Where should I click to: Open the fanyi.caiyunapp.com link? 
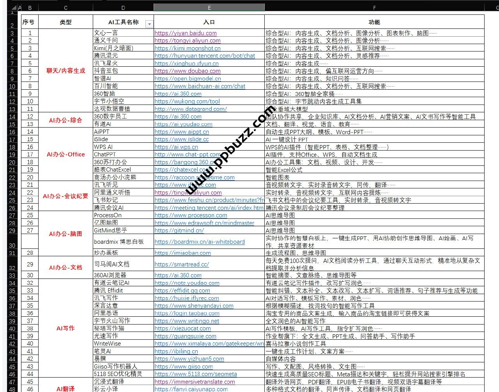(x=191, y=389)
